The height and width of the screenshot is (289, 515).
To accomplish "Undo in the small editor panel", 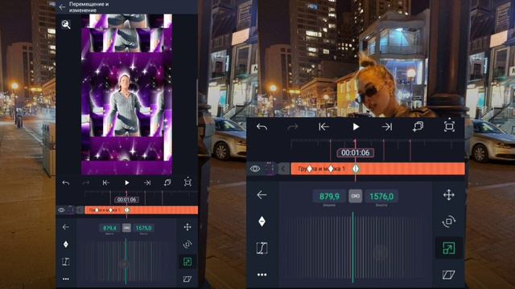I will coord(66,183).
